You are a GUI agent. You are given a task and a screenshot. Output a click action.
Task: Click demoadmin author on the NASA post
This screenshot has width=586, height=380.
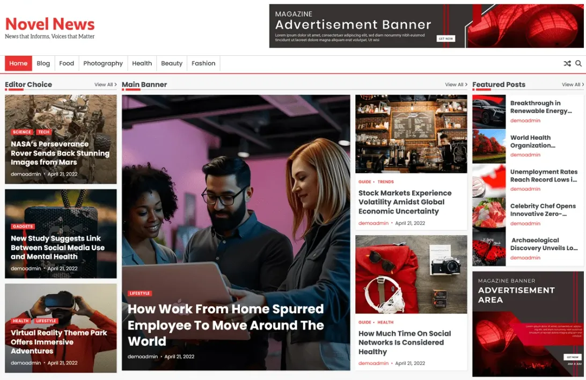26,174
